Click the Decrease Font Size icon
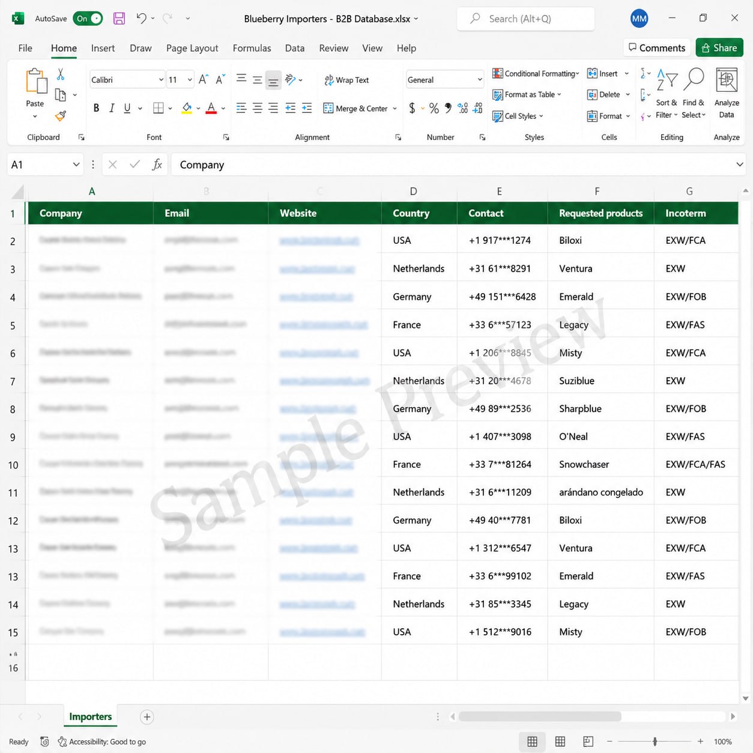The width and height of the screenshot is (753, 753). click(x=220, y=79)
